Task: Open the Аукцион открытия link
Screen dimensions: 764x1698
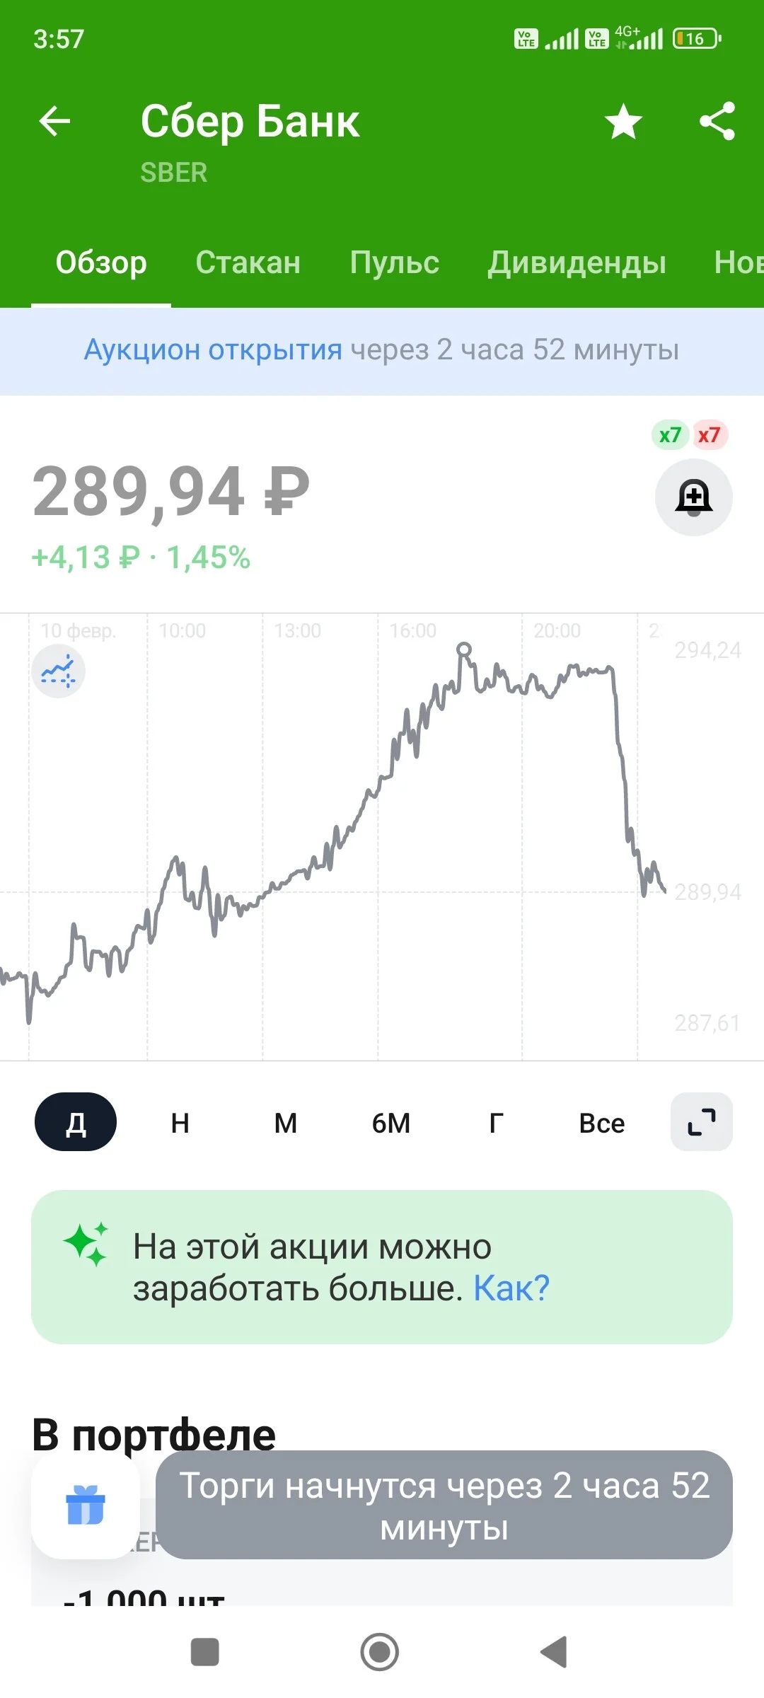Action: 213,350
